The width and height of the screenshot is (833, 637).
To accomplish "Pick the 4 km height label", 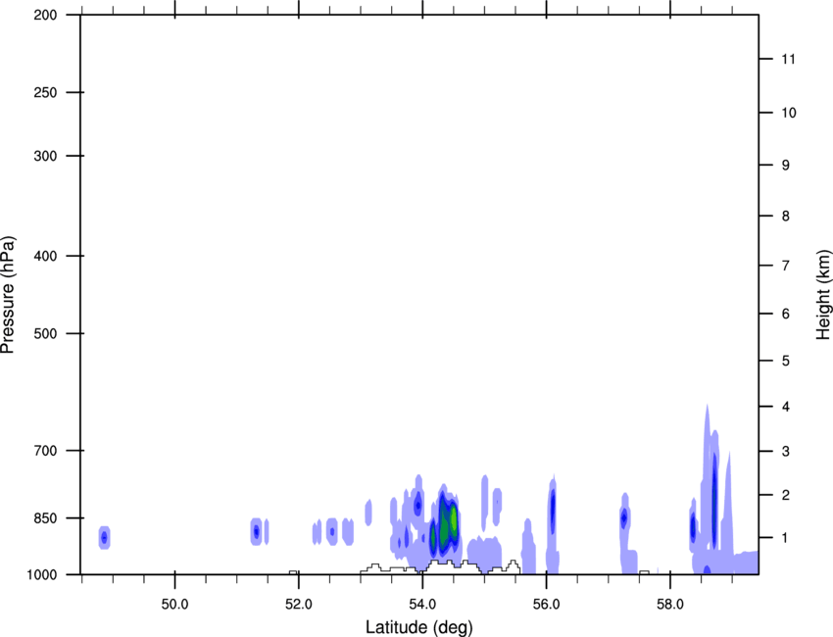I will coord(786,407).
